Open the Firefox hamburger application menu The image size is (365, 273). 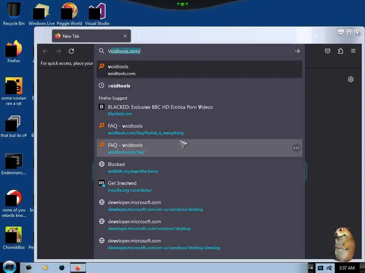[x=353, y=51]
